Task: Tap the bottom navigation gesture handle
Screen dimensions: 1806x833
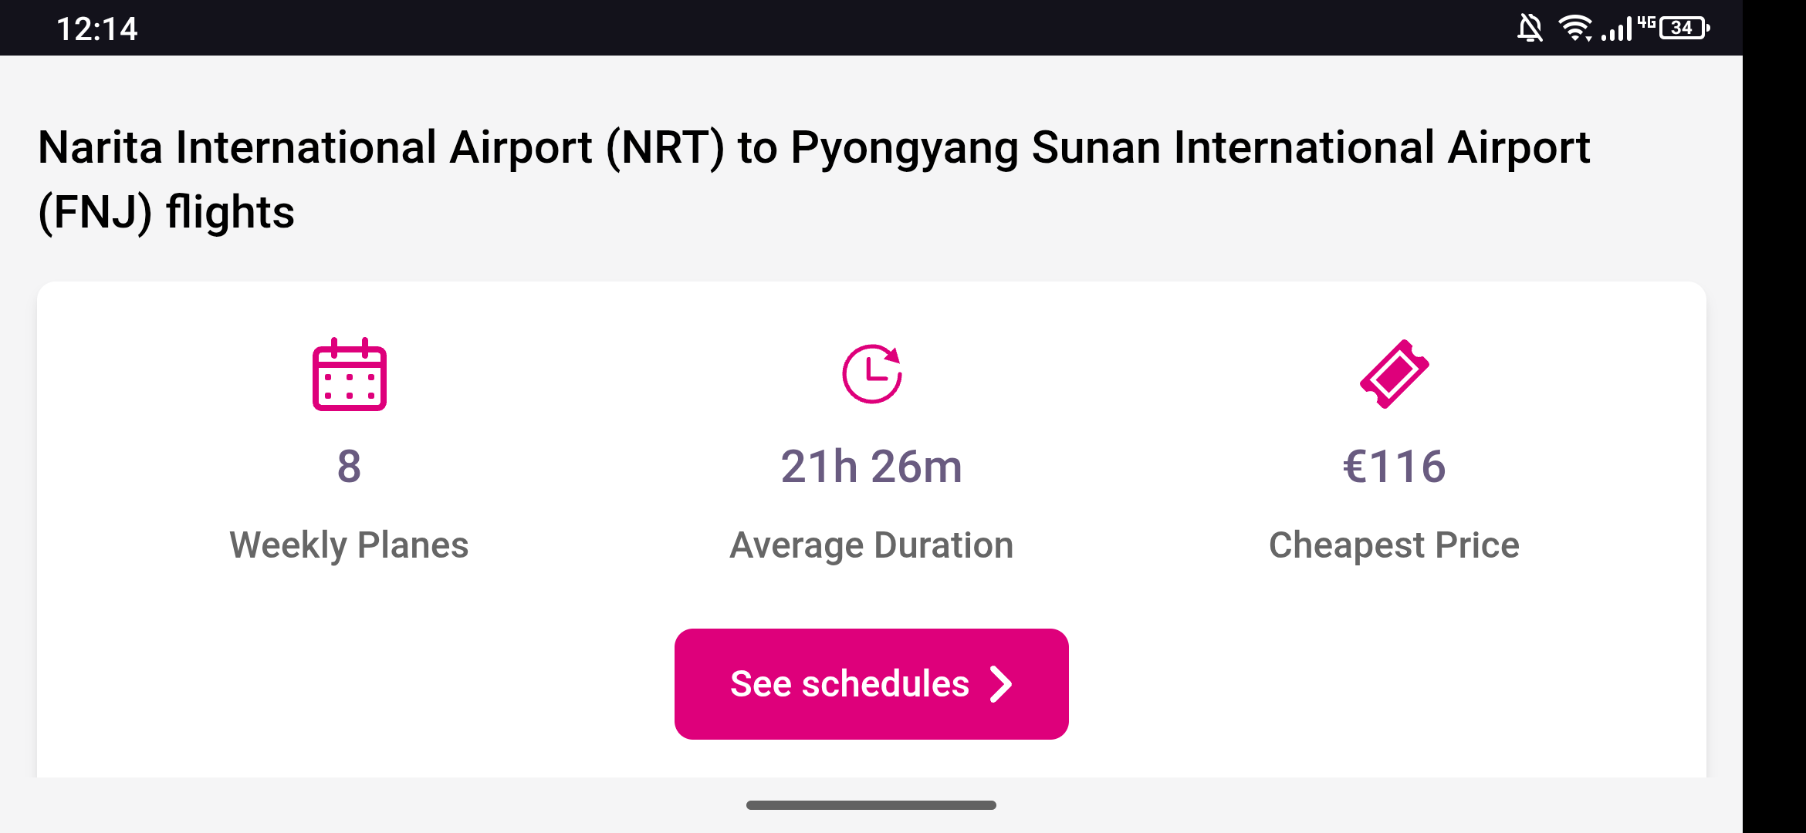Action: [871, 805]
